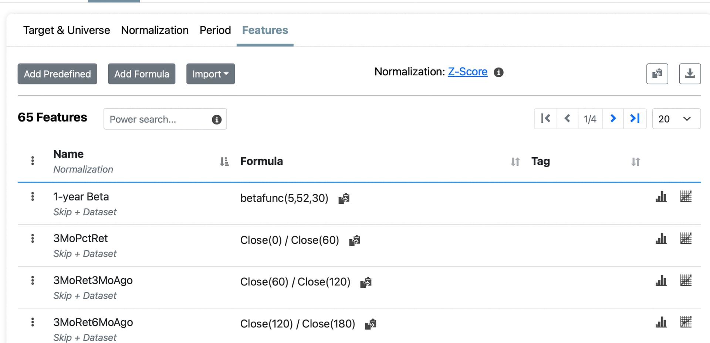
Task: Expand page size dropdown showing 20
Action: (676, 119)
